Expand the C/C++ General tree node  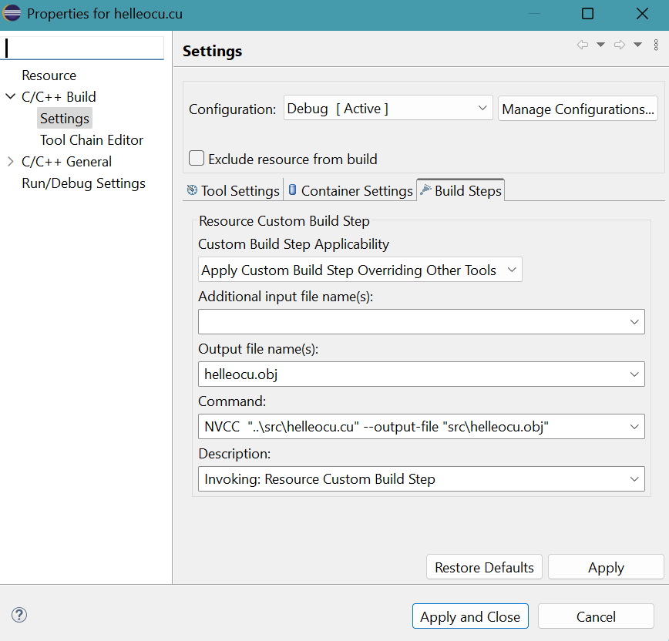[x=11, y=162]
